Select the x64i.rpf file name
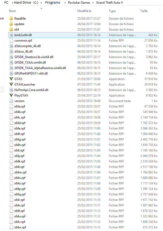Image resolution: width=163 pixels, height=231 pixels. tap(19, 150)
